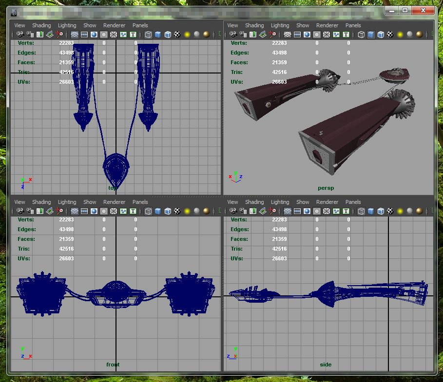The image size is (443, 382).
Task: Click Select Camera icon in persp panel
Action: (233, 35)
